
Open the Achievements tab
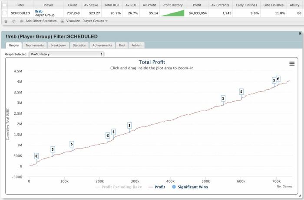coord(102,45)
